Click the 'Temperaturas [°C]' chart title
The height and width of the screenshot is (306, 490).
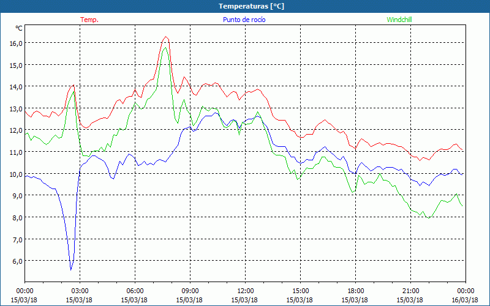251,6
